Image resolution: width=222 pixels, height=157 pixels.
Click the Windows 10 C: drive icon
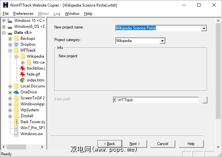pyautogui.click(x=10, y=21)
